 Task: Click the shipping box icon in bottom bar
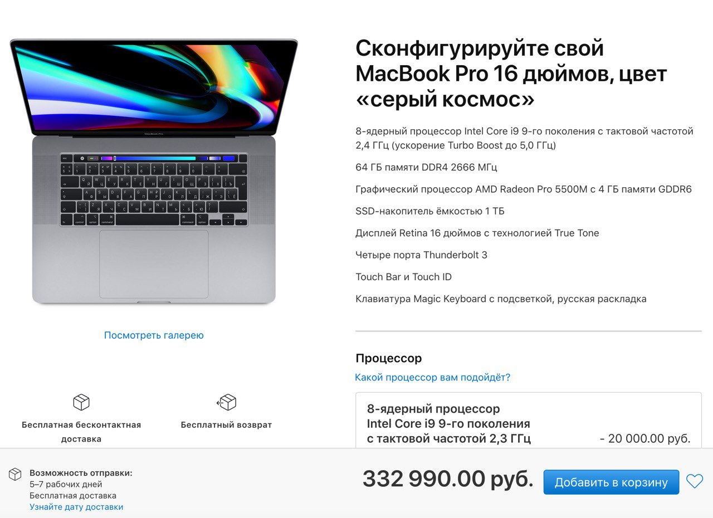click(x=15, y=474)
